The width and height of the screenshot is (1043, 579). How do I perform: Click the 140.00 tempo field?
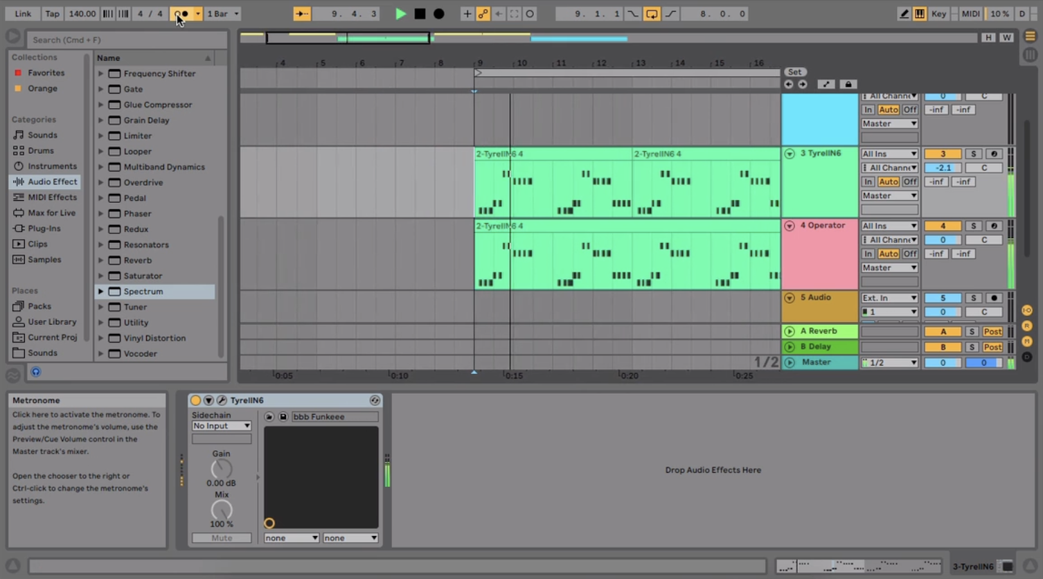click(x=82, y=14)
